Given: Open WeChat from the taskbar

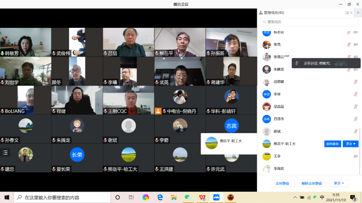Looking at the screenshot, I should 188,197.
